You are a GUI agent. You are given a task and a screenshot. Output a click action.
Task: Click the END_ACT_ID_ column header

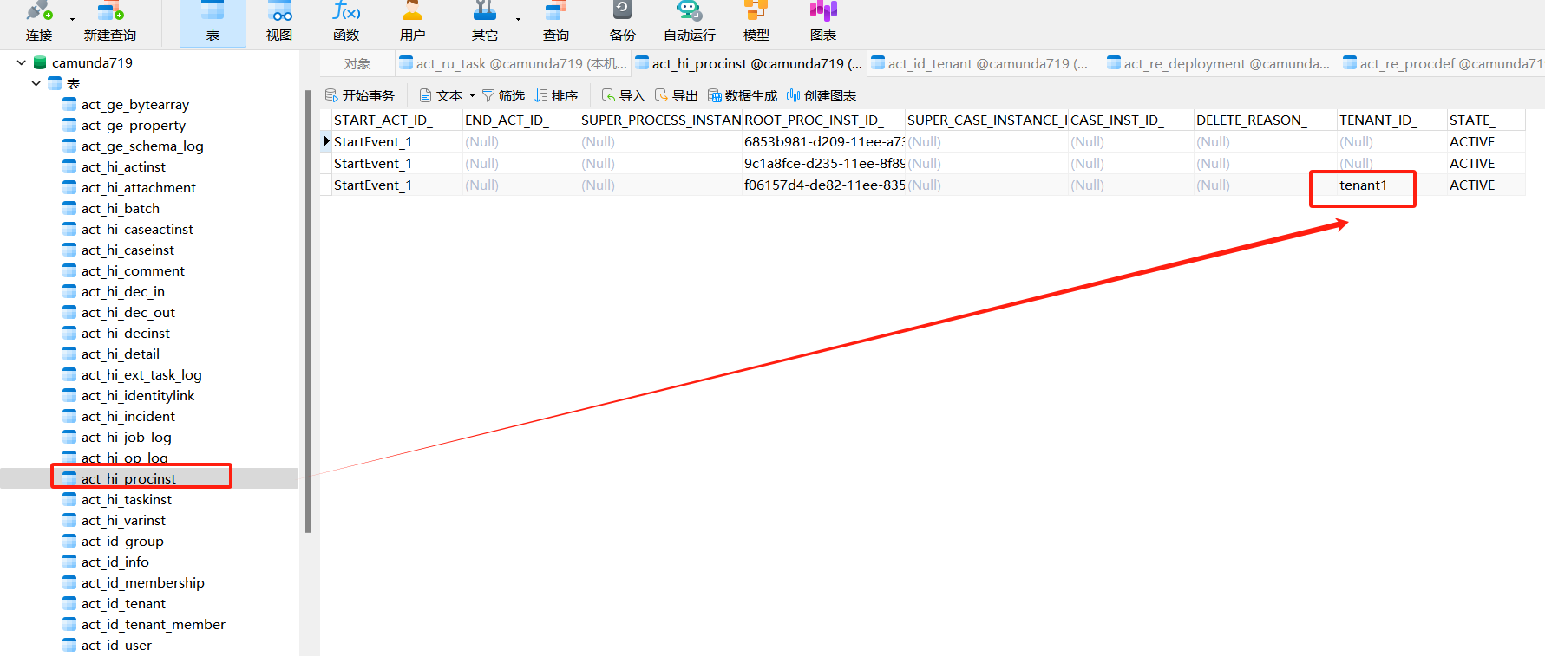click(x=520, y=120)
